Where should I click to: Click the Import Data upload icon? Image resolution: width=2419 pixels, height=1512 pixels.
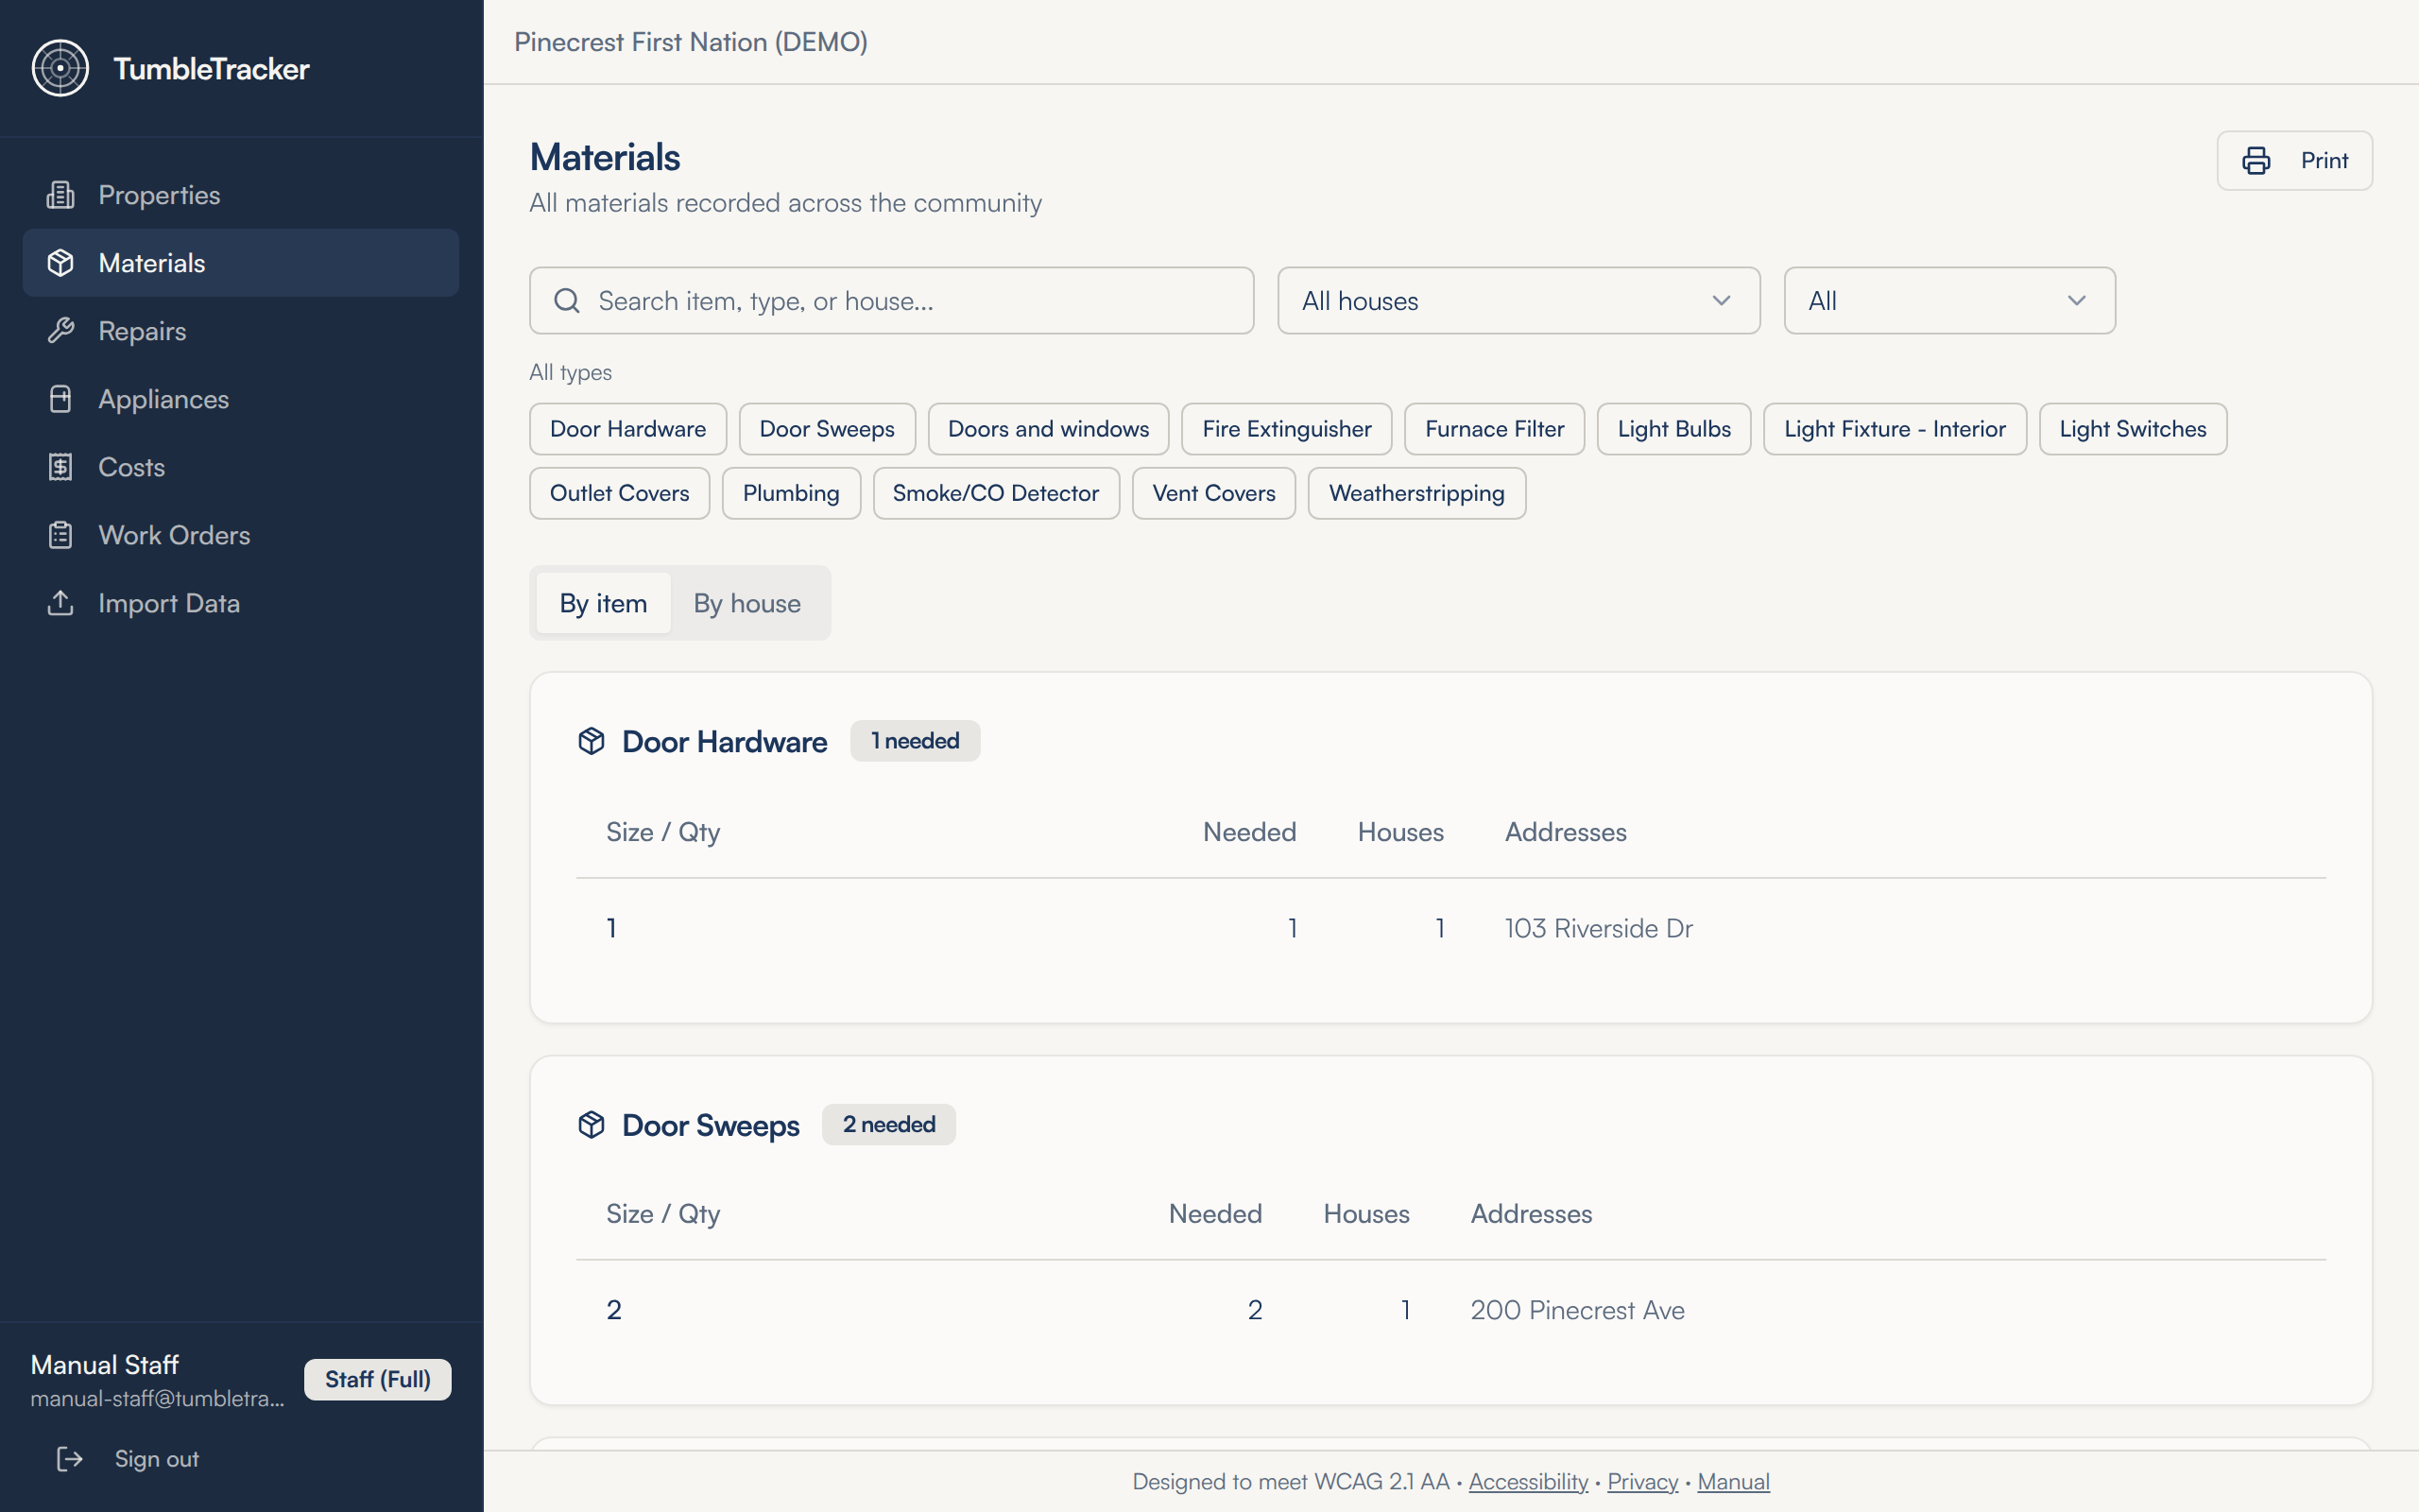click(x=60, y=603)
